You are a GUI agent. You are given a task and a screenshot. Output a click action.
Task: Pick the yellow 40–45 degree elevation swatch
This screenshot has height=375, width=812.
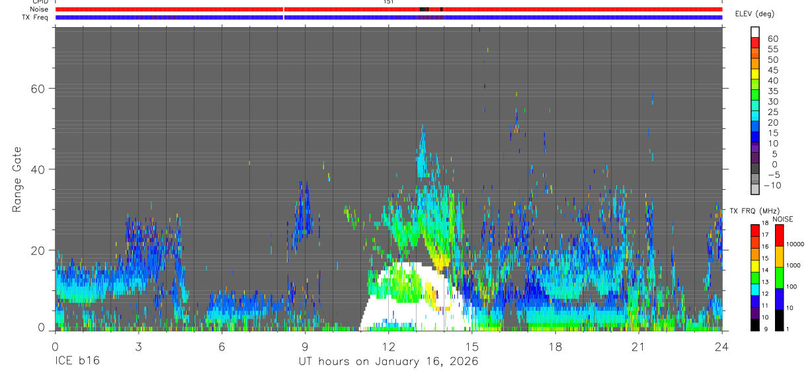point(754,74)
